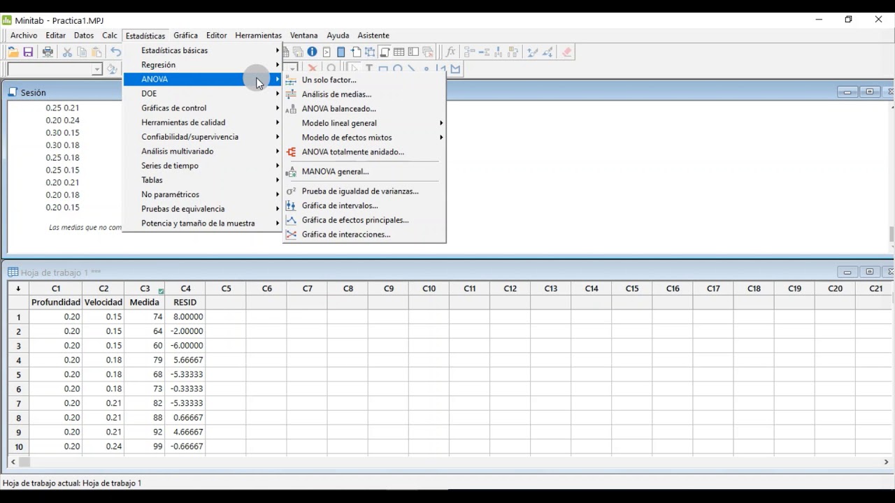Undo the last action with the arrow icon
The image size is (895, 503).
coord(116,52)
